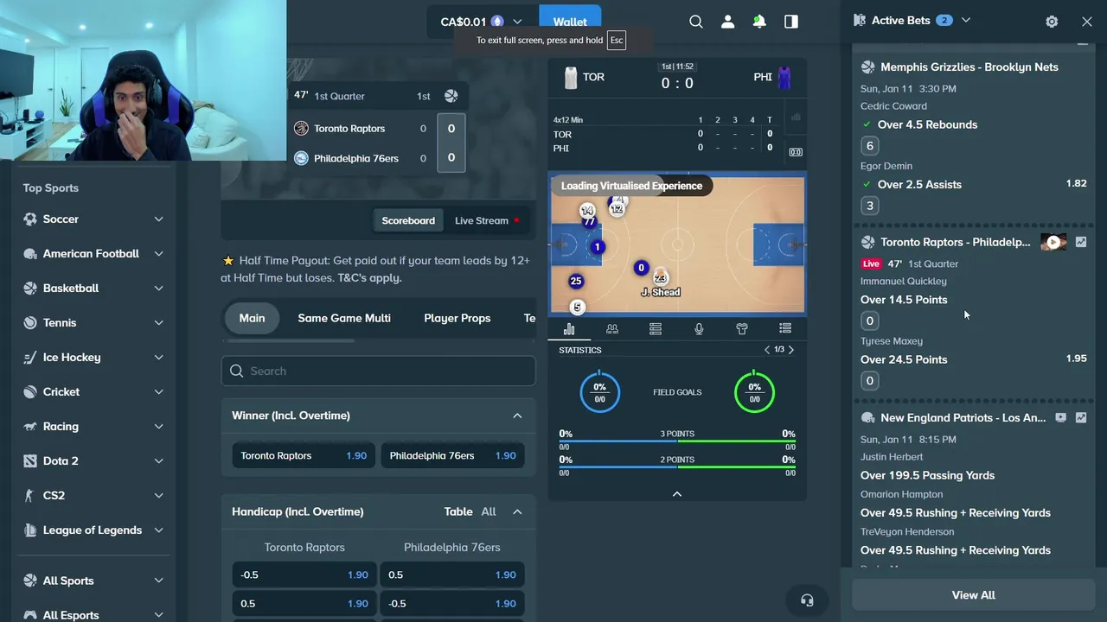The width and height of the screenshot is (1107, 622).
Task: Switch to Live Stream view
Action: [x=487, y=220]
